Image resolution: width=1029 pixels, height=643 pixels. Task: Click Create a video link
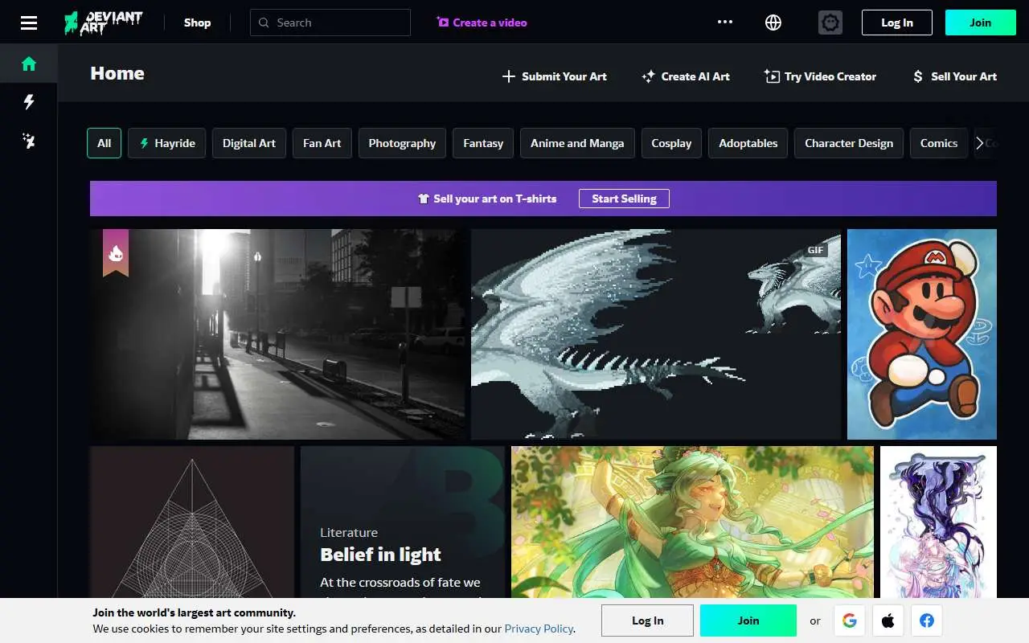(482, 23)
